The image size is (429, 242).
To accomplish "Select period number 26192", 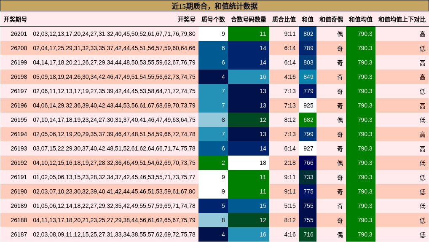I will coord(19,163).
